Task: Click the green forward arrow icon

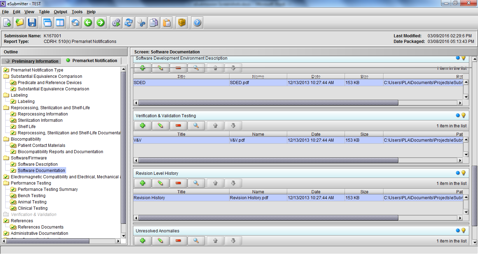Action: pyautogui.click(x=100, y=23)
